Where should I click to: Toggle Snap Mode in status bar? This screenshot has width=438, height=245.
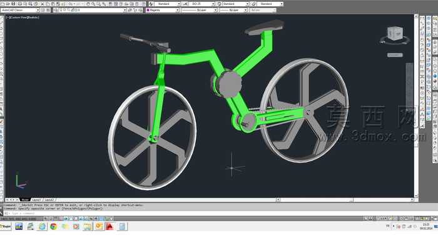(x=51, y=219)
